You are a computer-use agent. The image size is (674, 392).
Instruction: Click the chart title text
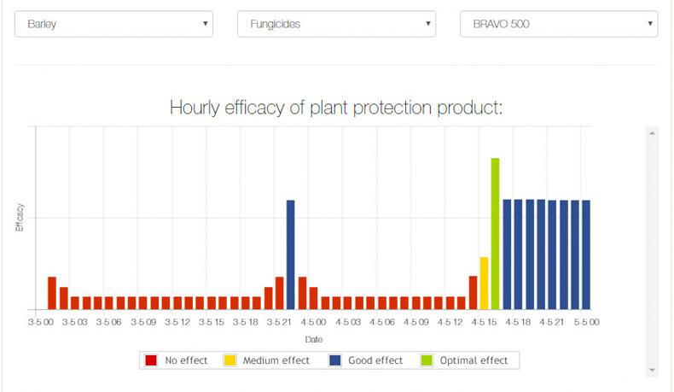tap(336, 108)
